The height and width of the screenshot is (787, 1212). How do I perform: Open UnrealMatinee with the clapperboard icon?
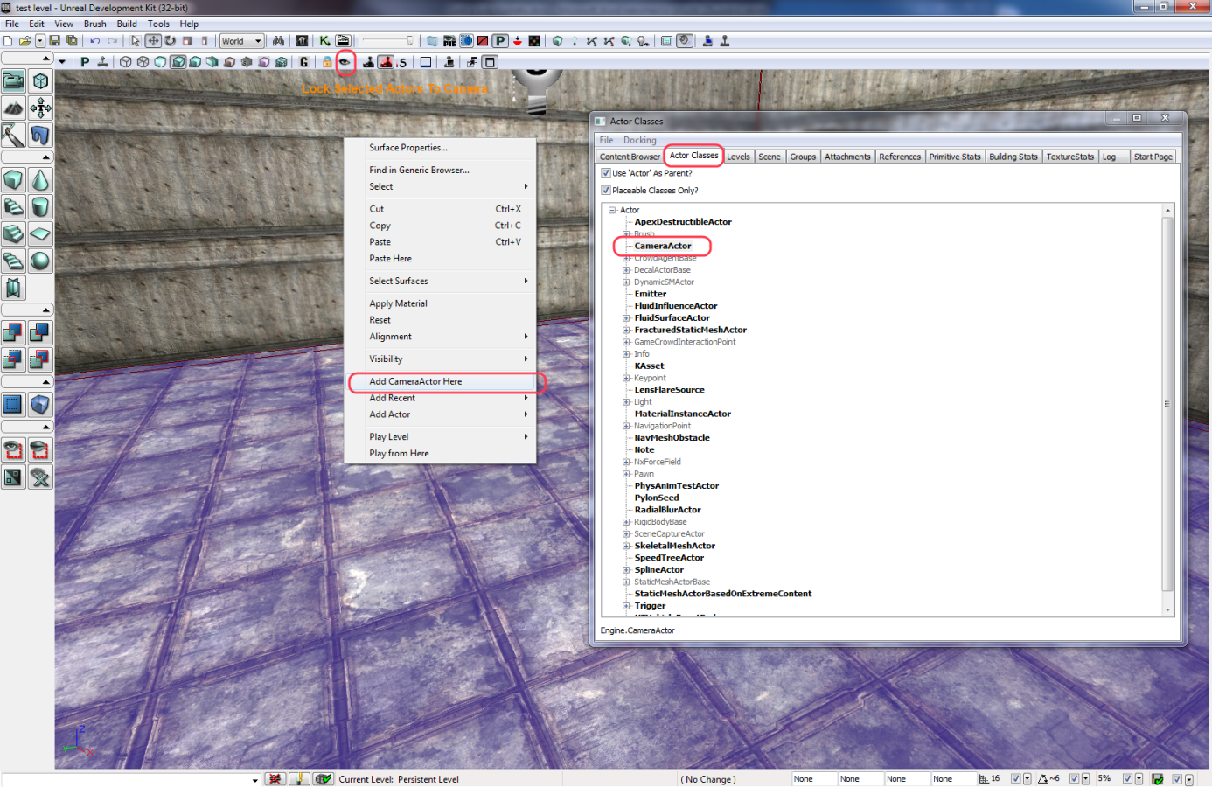coord(343,41)
